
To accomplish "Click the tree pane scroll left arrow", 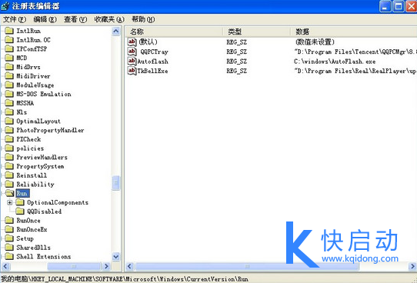I will [x=5, y=266].
